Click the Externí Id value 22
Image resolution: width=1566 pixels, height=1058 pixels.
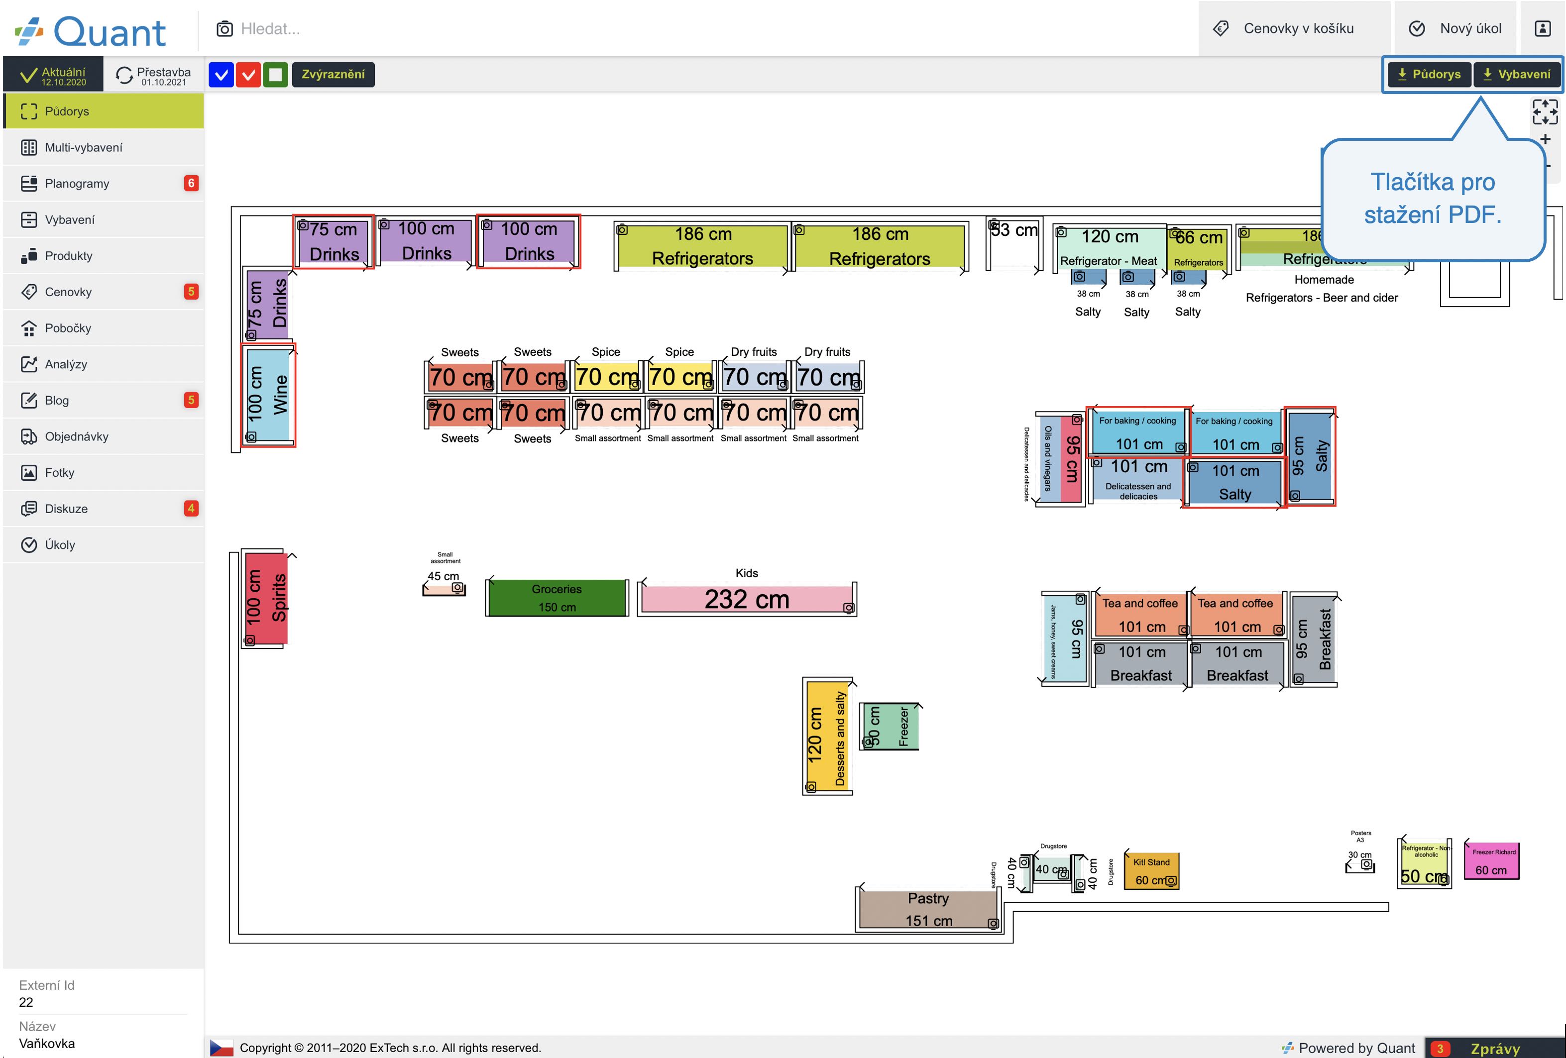pyautogui.click(x=25, y=1002)
